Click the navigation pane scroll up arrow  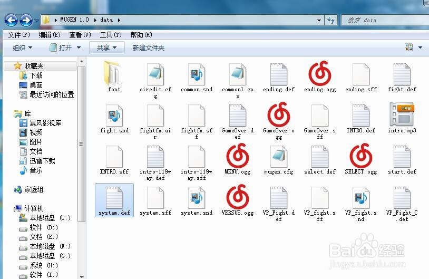(x=82, y=61)
